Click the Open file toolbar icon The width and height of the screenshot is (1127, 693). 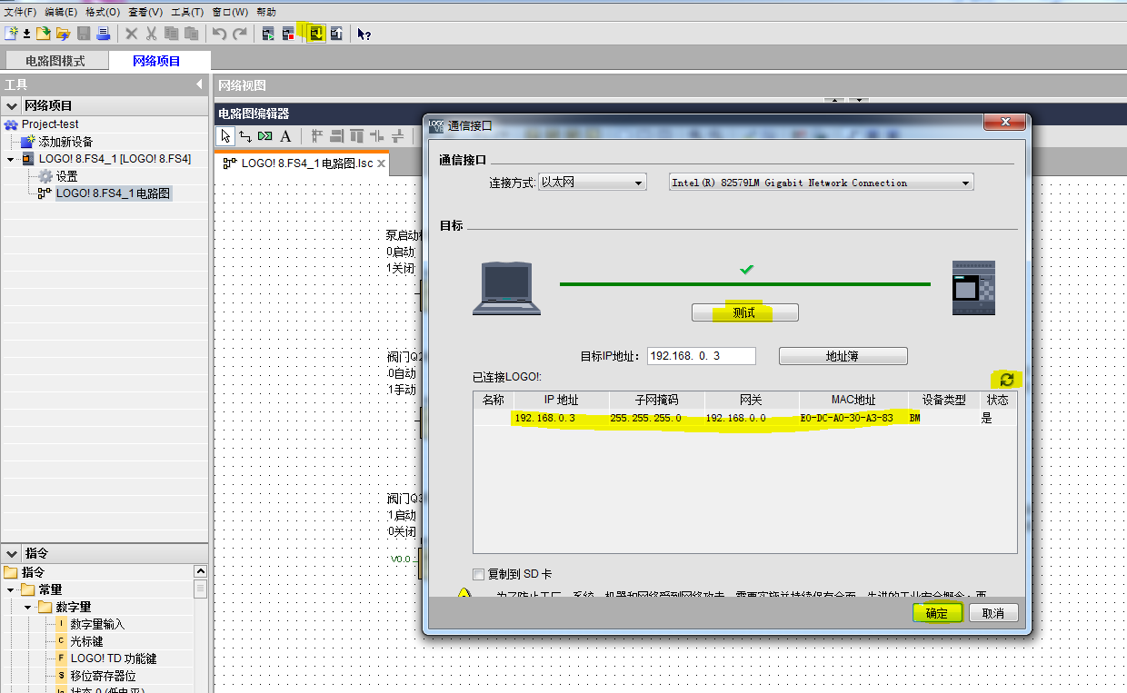(x=43, y=34)
